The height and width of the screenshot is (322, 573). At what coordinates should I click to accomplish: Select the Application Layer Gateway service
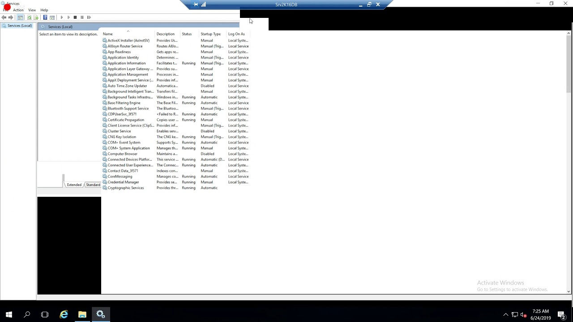coord(175,69)
